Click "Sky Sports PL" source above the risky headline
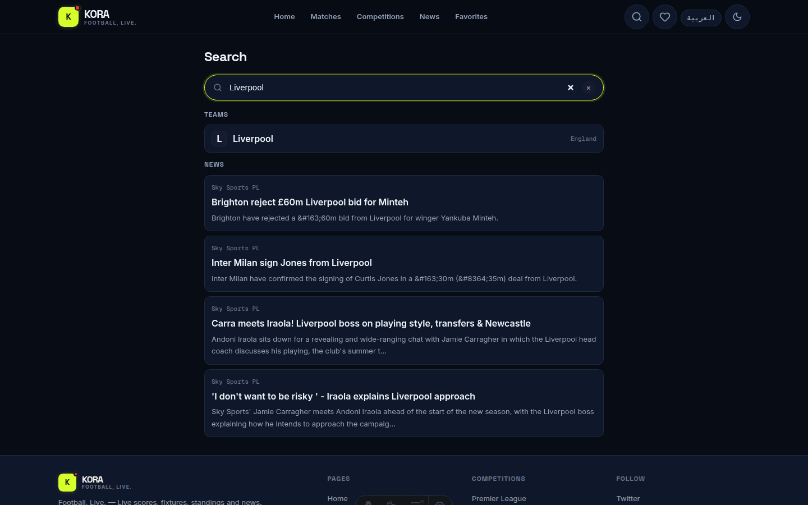 (236, 382)
